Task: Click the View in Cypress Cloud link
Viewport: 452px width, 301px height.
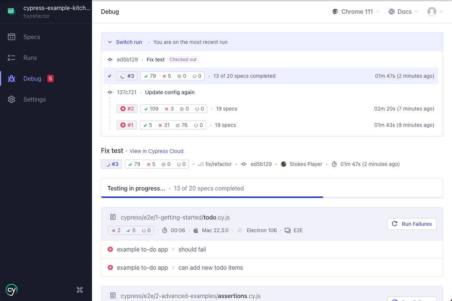Action: tap(157, 151)
